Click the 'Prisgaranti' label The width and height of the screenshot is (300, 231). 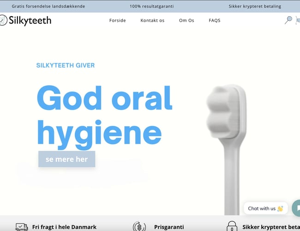(x=169, y=227)
